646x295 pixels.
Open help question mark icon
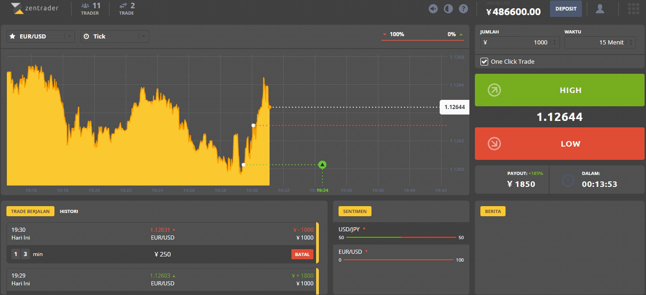coord(463,9)
